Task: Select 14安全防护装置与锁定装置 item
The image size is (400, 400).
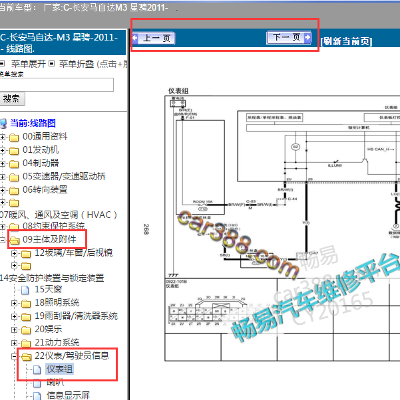Action: (52, 278)
